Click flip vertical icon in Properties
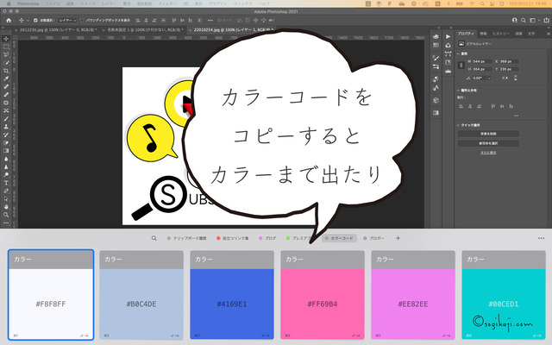 515,78
